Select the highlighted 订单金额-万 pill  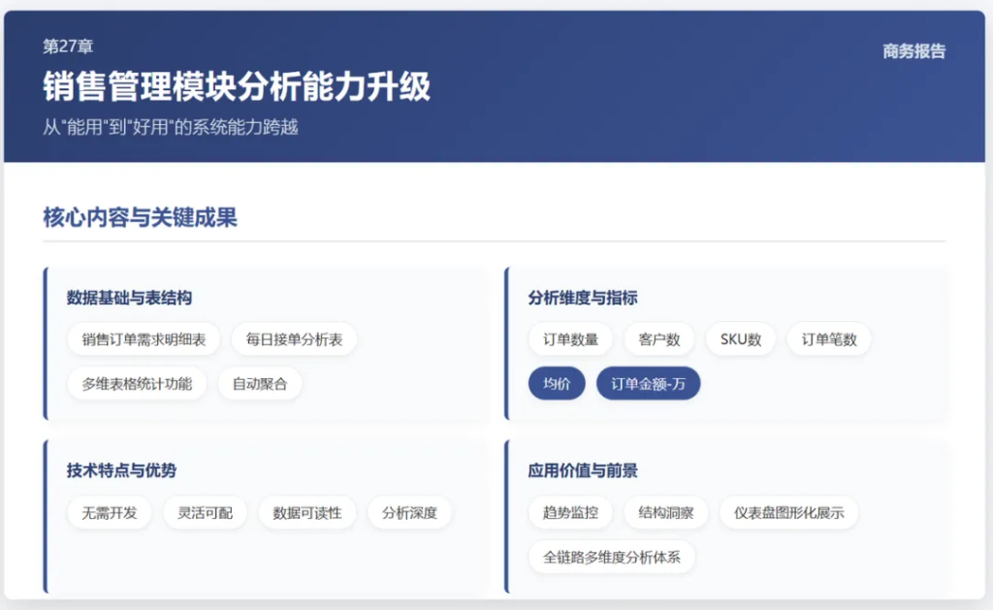point(648,384)
